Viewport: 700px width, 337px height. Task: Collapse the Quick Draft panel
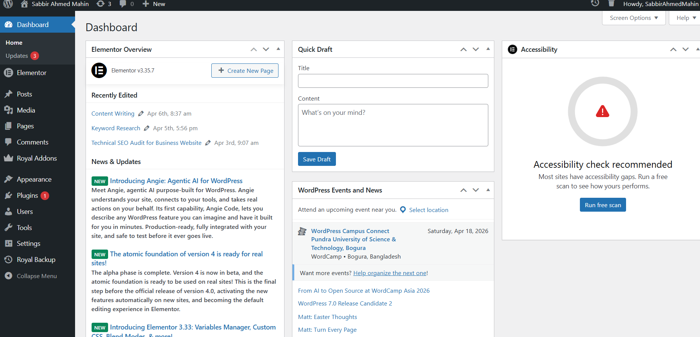pos(488,49)
